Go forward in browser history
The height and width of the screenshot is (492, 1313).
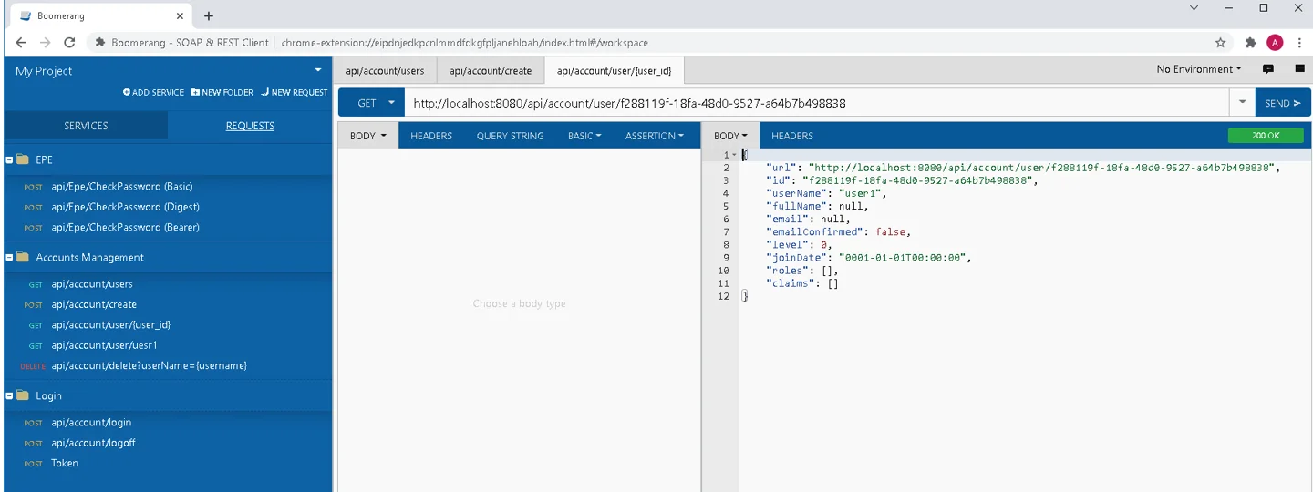point(46,43)
